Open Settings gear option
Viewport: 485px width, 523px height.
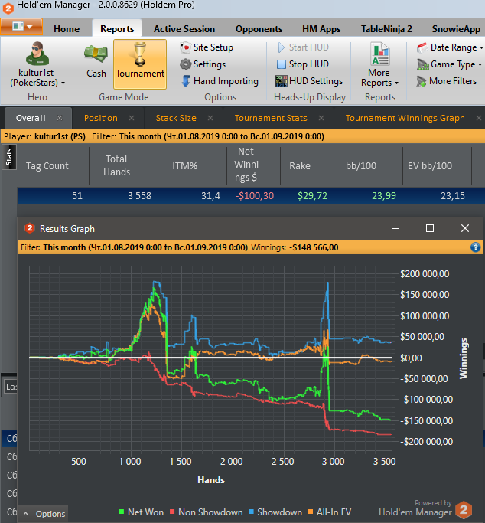click(203, 64)
